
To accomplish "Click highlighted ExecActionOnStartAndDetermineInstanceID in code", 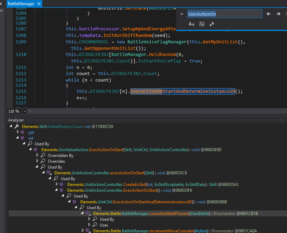I will click(182, 91).
